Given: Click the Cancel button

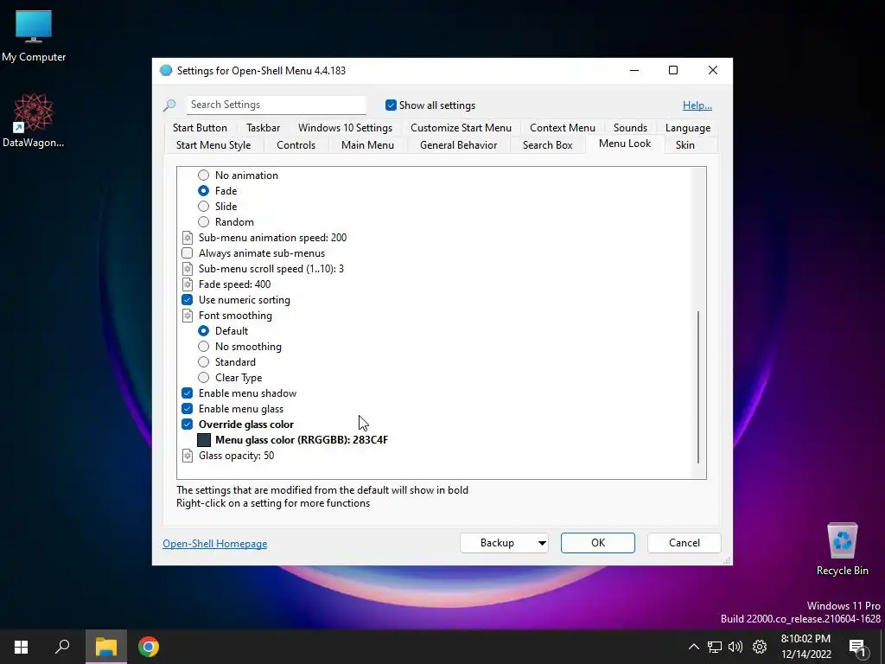Looking at the screenshot, I should (684, 543).
